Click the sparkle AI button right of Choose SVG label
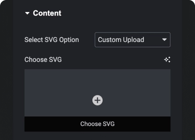Screen dimensions: 195x140 click(x=167, y=59)
